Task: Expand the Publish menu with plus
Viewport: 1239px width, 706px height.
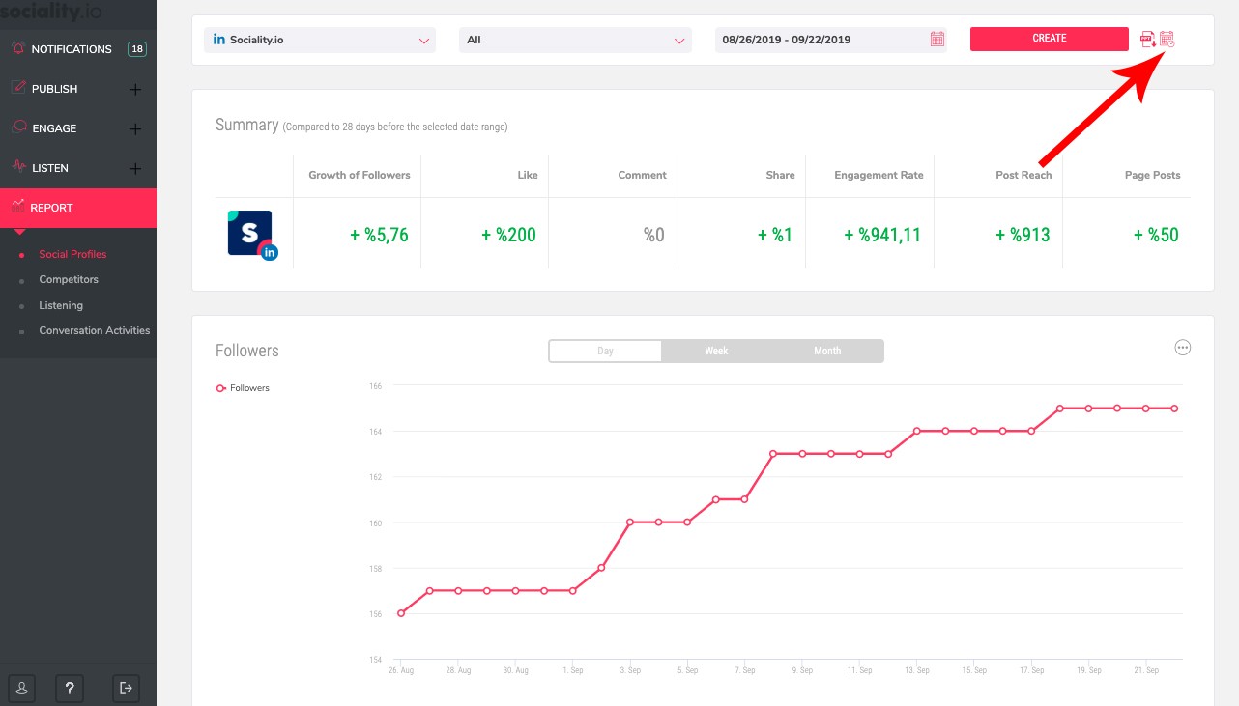Action: (135, 89)
